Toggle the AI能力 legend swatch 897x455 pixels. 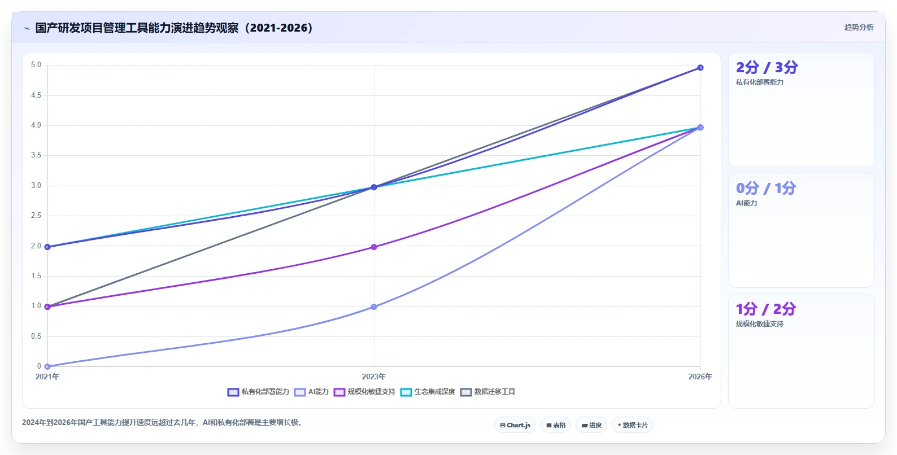(x=300, y=392)
